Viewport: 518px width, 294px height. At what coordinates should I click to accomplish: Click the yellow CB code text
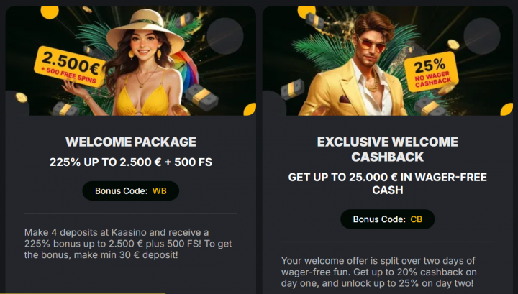[x=417, y=219]
